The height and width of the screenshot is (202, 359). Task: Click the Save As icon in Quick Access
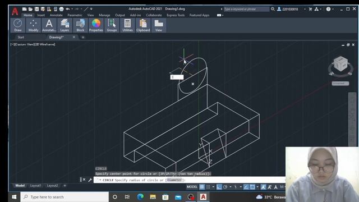coord(43,9)
